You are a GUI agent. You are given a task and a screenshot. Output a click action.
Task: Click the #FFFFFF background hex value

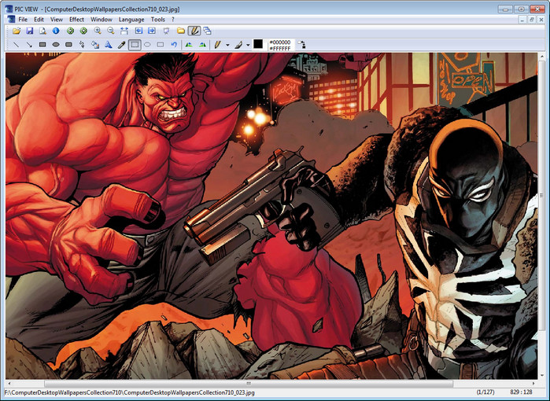pos(280,48)
